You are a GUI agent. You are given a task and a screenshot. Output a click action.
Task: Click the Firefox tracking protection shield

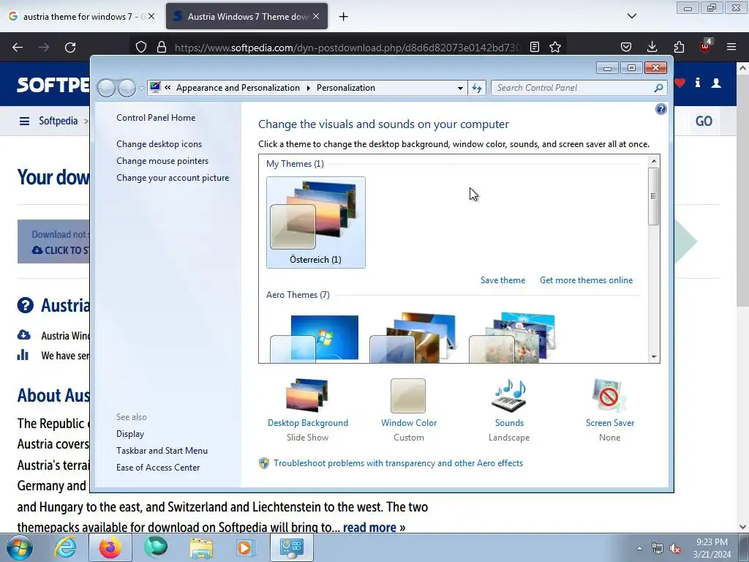pyautogui.click(x=141, y=48)
